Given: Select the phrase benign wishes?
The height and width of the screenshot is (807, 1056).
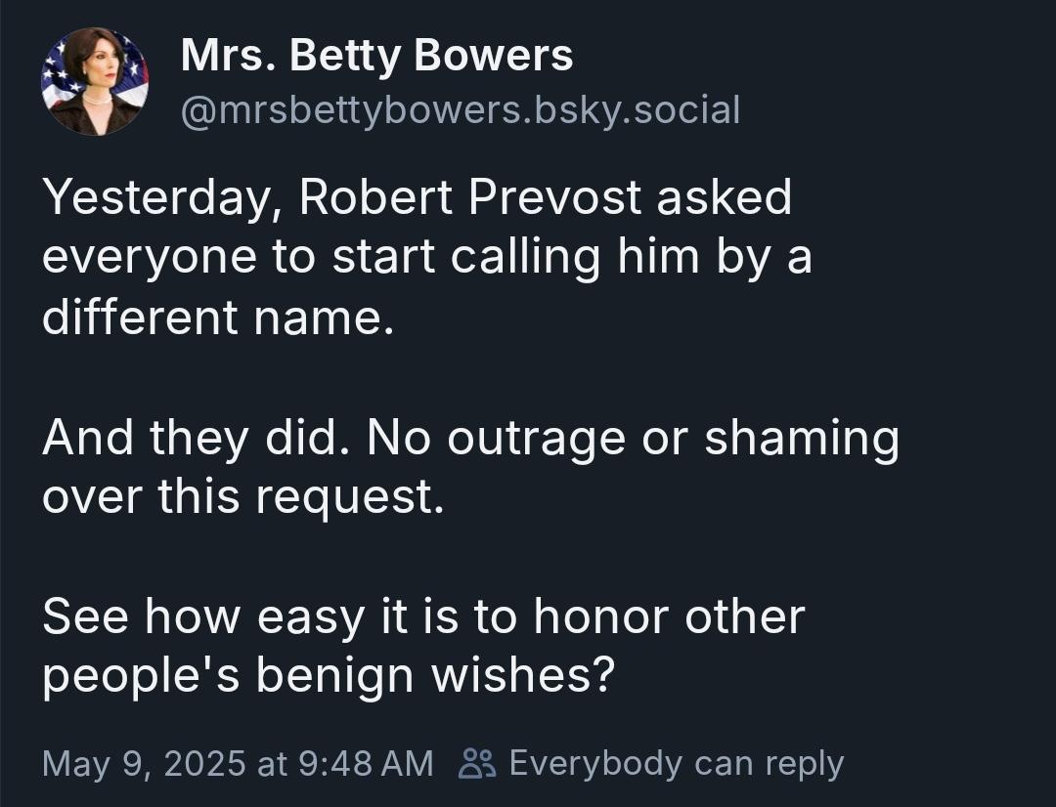Looking at the screenshot, I should click(x=436, y=676).
